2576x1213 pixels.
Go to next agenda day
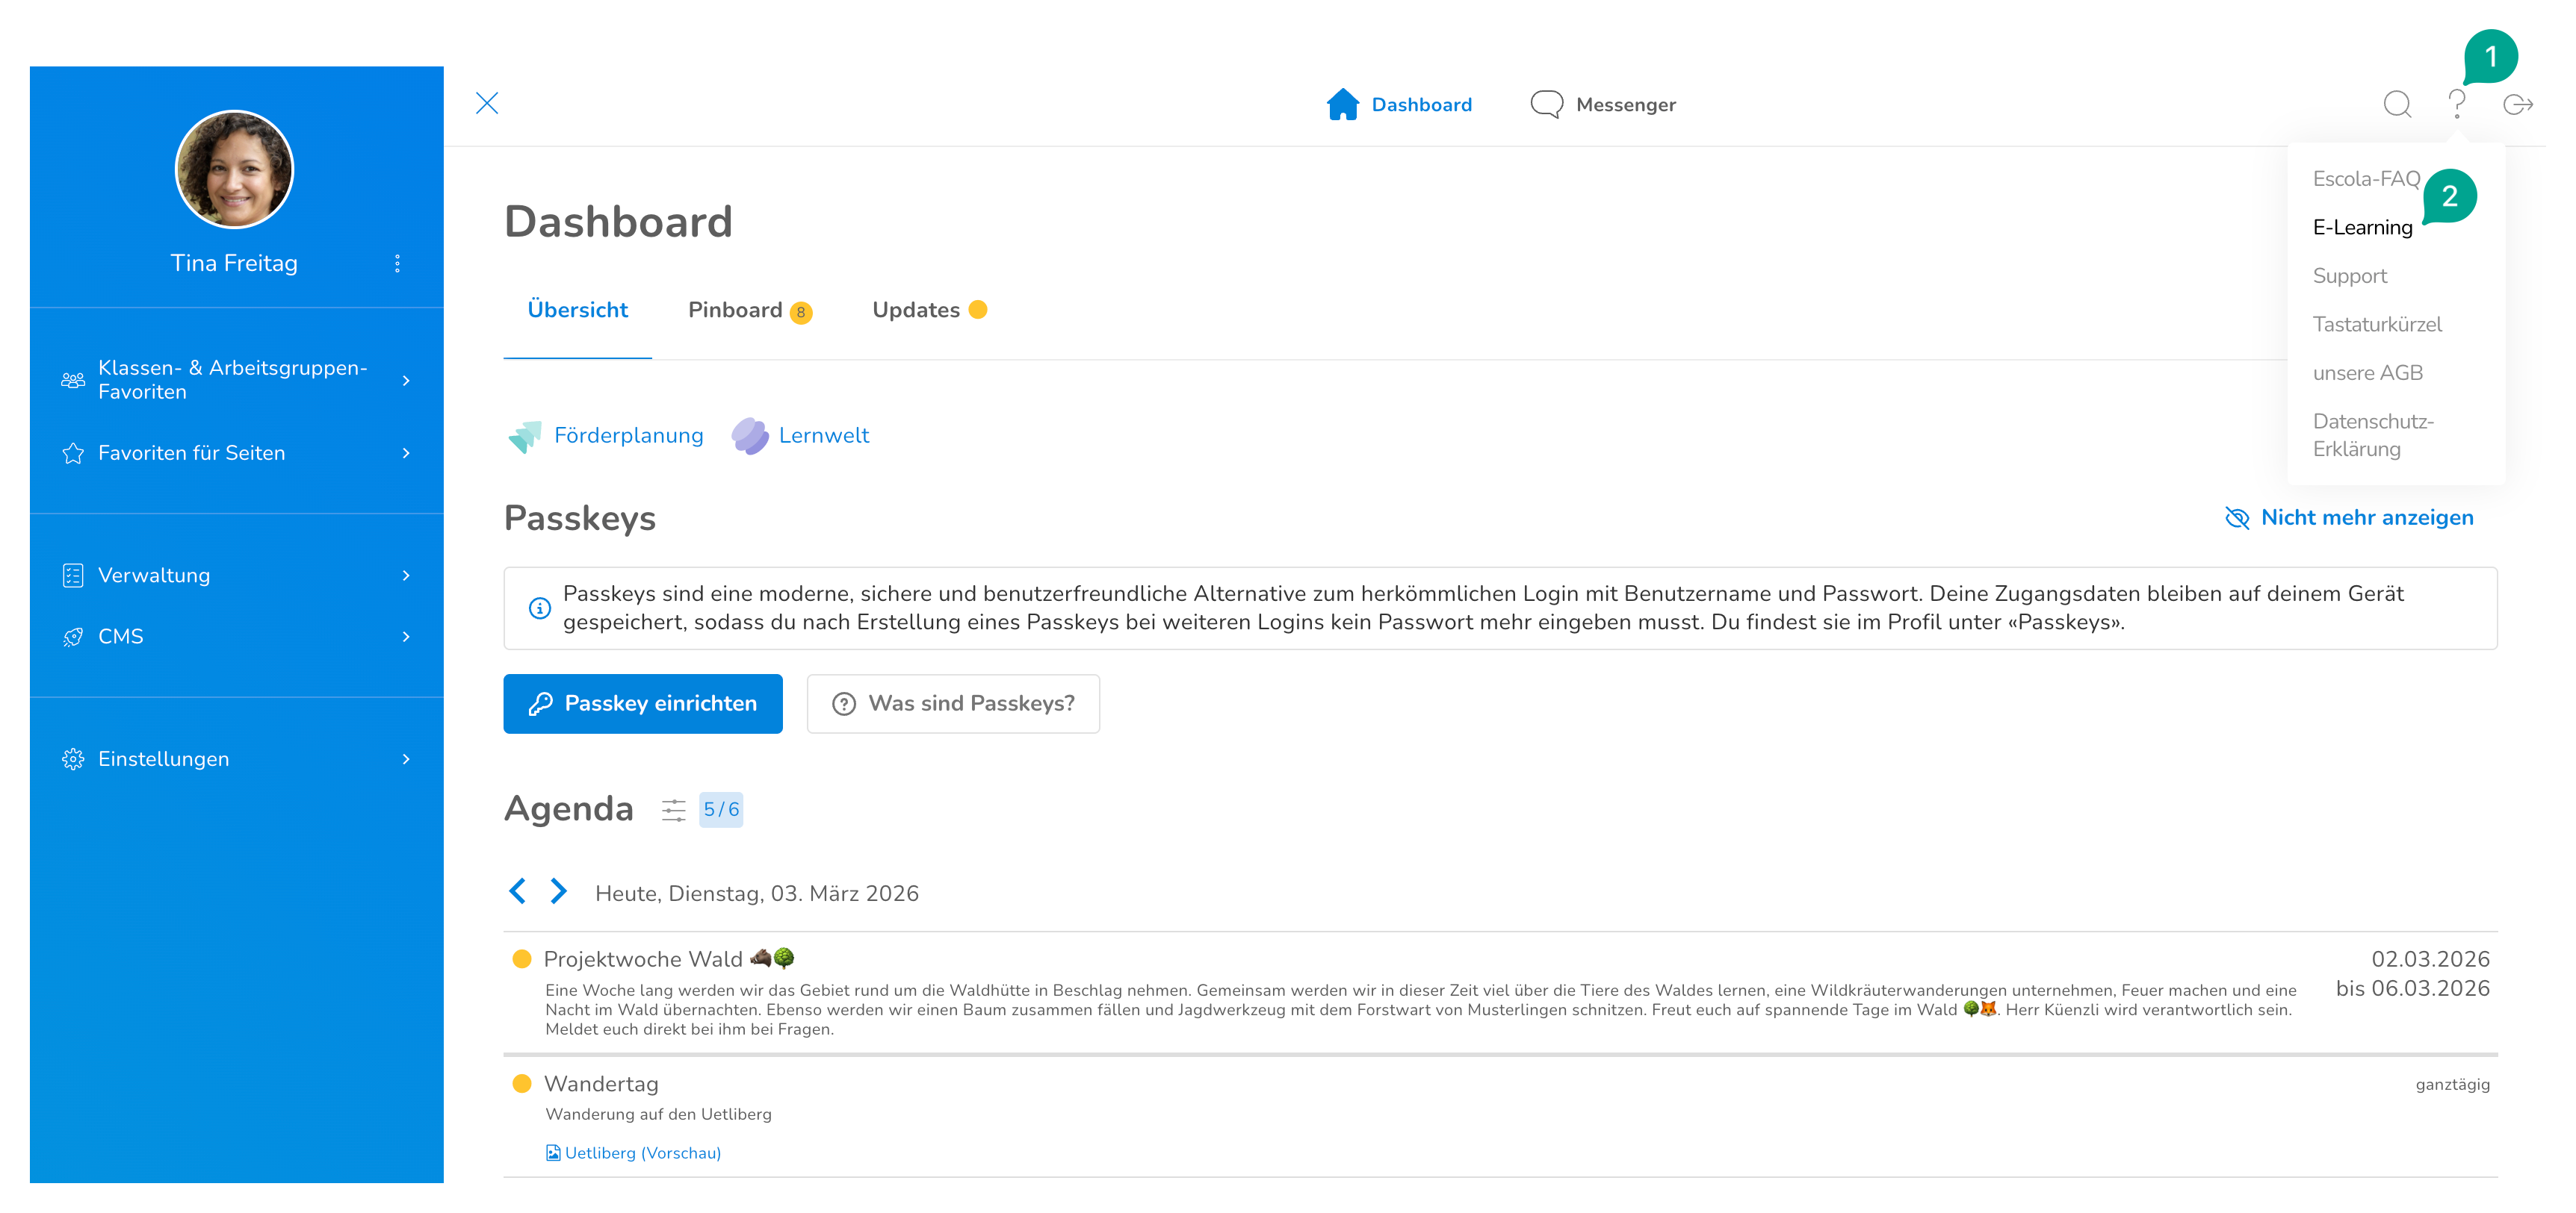coord(559,891)
